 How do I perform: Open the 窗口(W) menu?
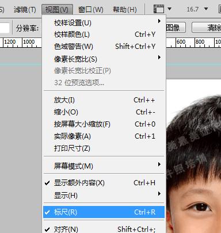[90, 10]
